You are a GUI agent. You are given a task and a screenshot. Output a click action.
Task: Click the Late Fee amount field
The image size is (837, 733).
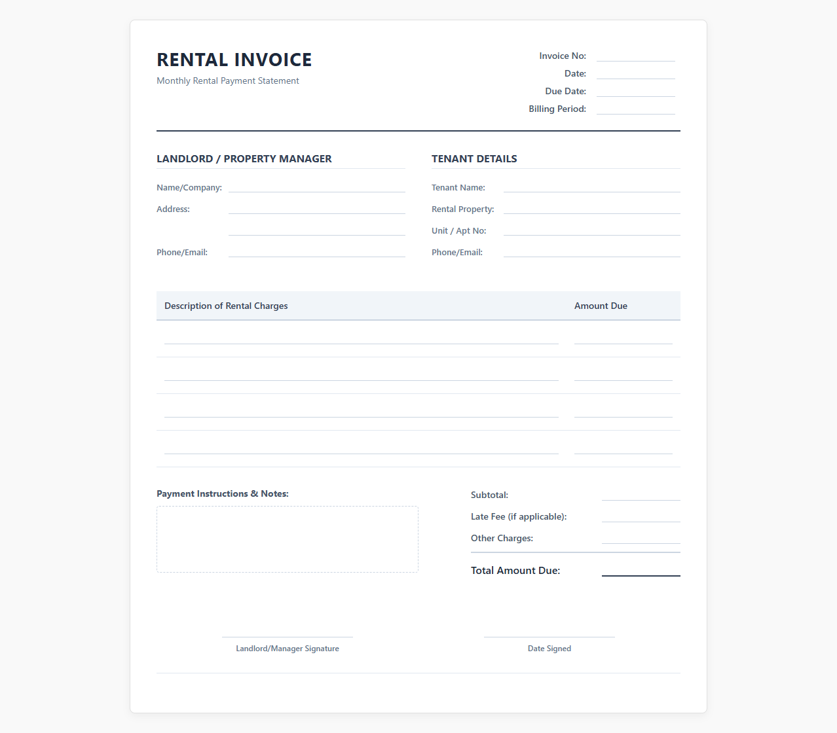(x=641, y=516)
